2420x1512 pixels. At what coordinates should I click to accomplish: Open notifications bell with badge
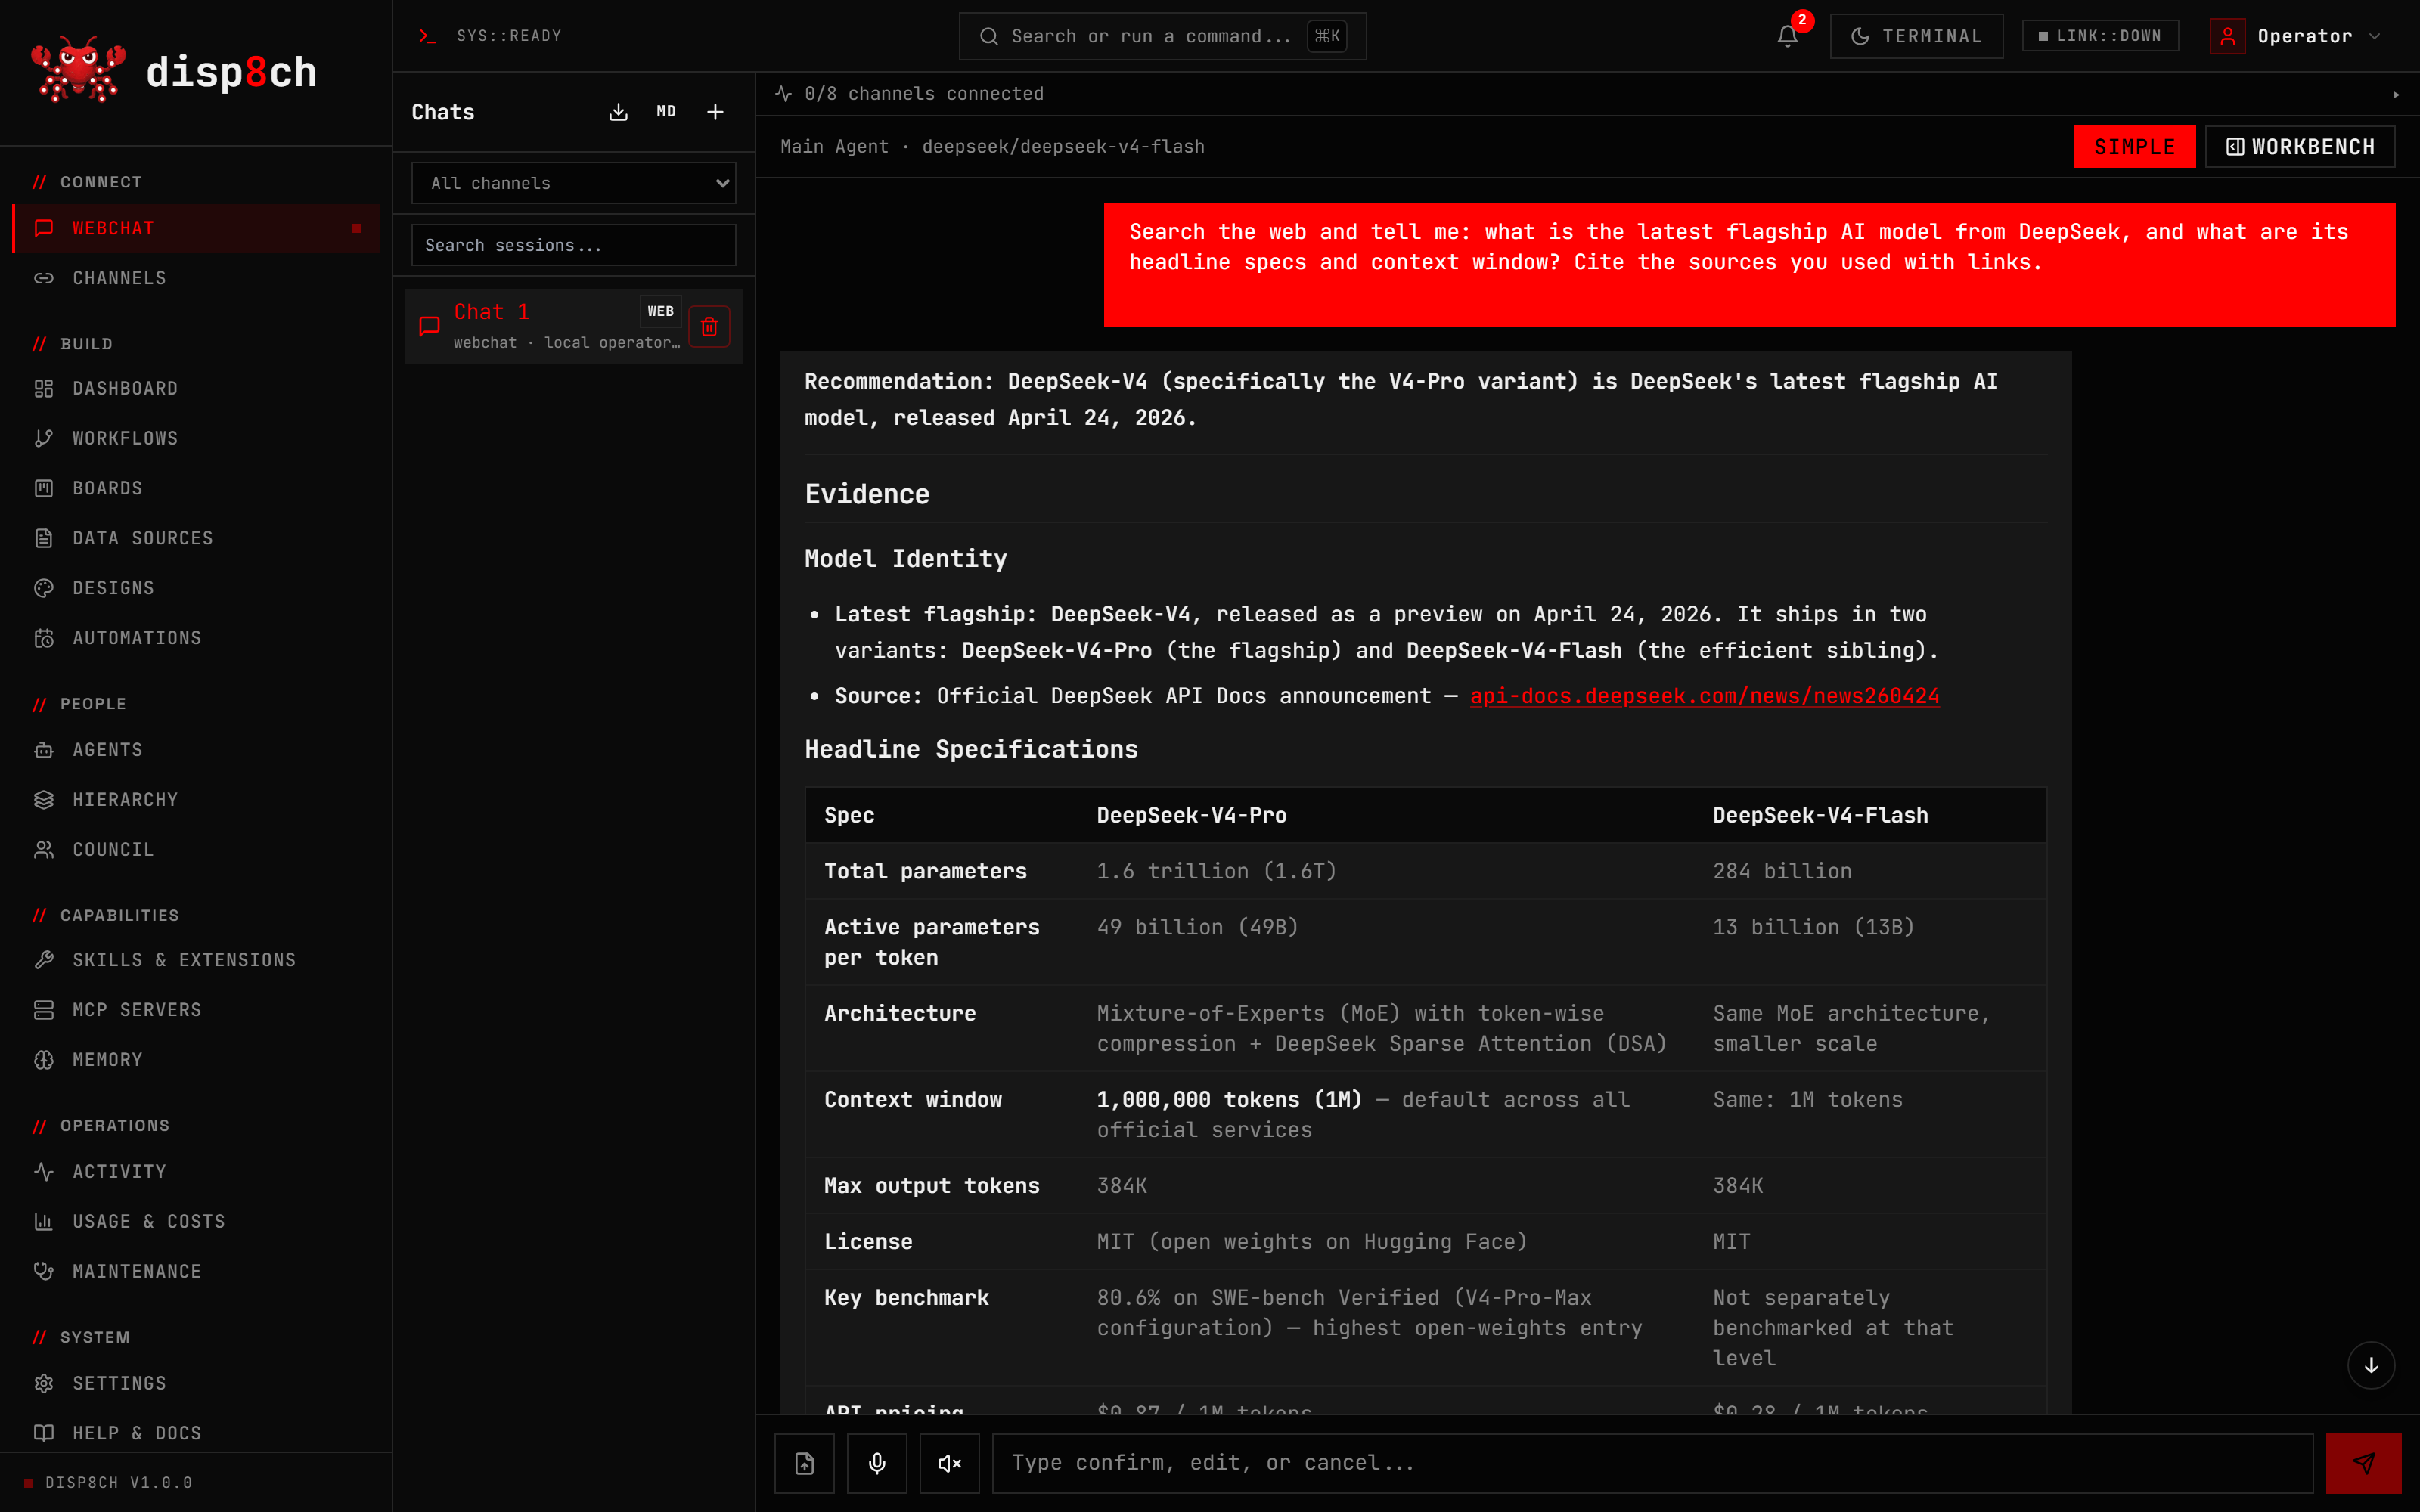pyautogui.click(x=1788, y=36)
